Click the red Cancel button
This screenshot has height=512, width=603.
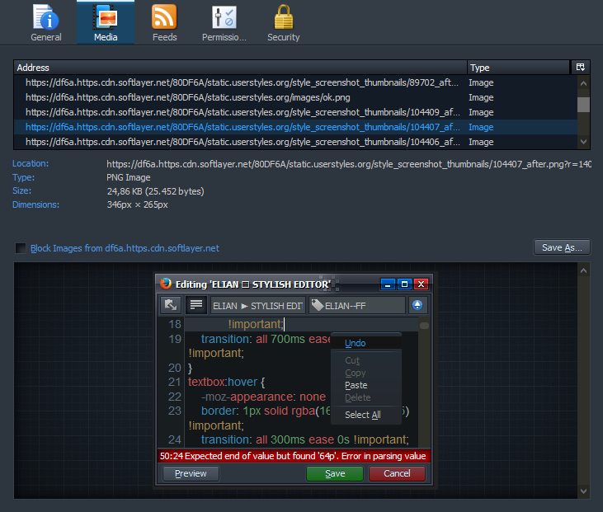point(397,473)
